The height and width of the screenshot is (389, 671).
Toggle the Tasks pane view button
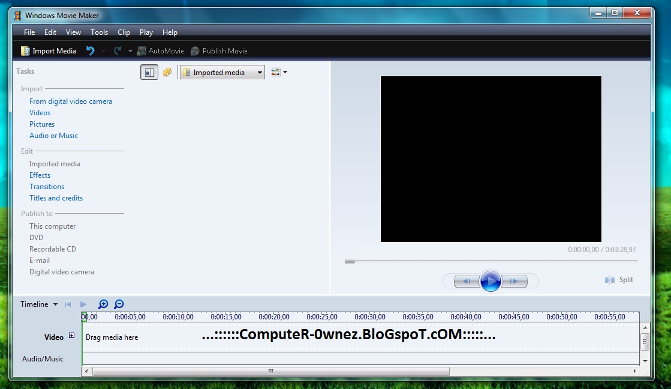coord(149,73)
